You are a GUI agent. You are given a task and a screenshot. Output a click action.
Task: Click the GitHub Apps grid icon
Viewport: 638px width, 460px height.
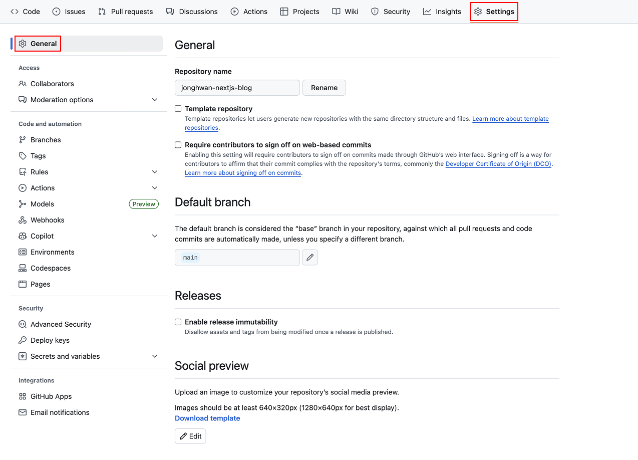pos(23,396)
